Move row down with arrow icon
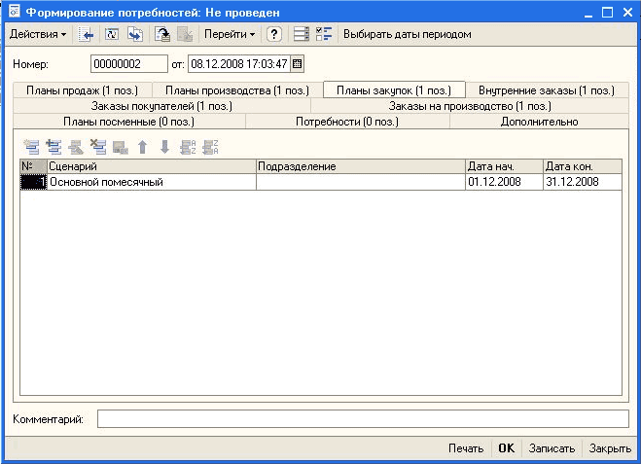 coord(164,147)
